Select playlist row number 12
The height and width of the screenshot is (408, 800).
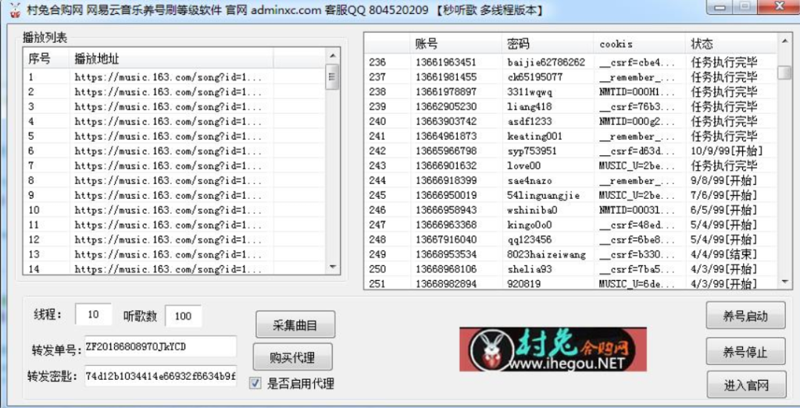174,240
